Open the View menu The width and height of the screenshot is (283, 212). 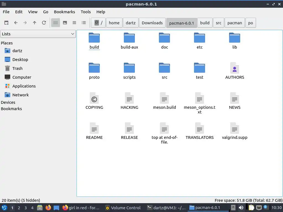click(33, 12)
